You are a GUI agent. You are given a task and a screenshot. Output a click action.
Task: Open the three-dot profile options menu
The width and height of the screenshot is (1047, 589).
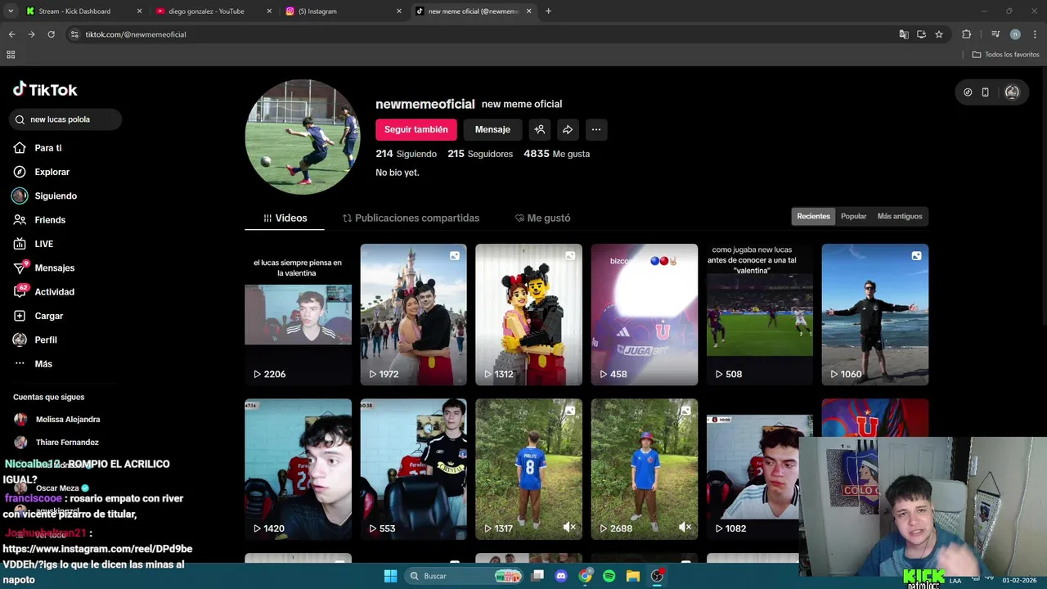pyautogui.click(x=596, y=129)
